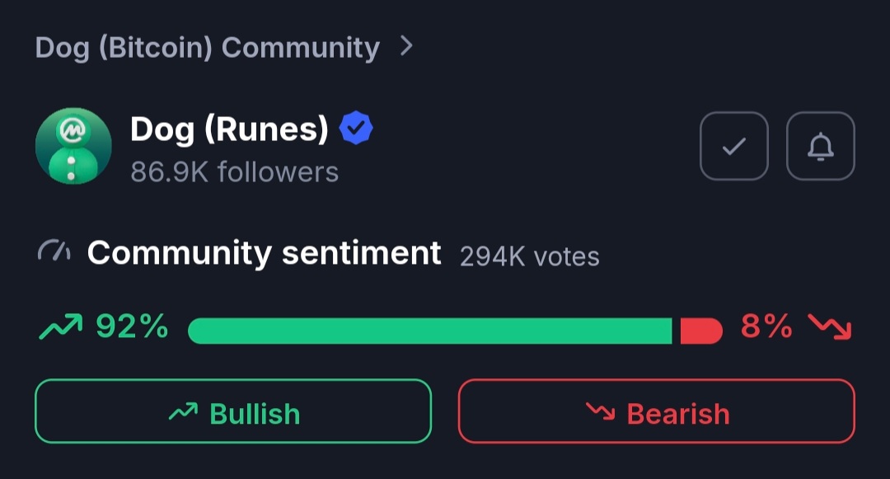Expand the Dog (Bitcoin) Community chevron
Screen dimensions: 890x479
[405, 46]
